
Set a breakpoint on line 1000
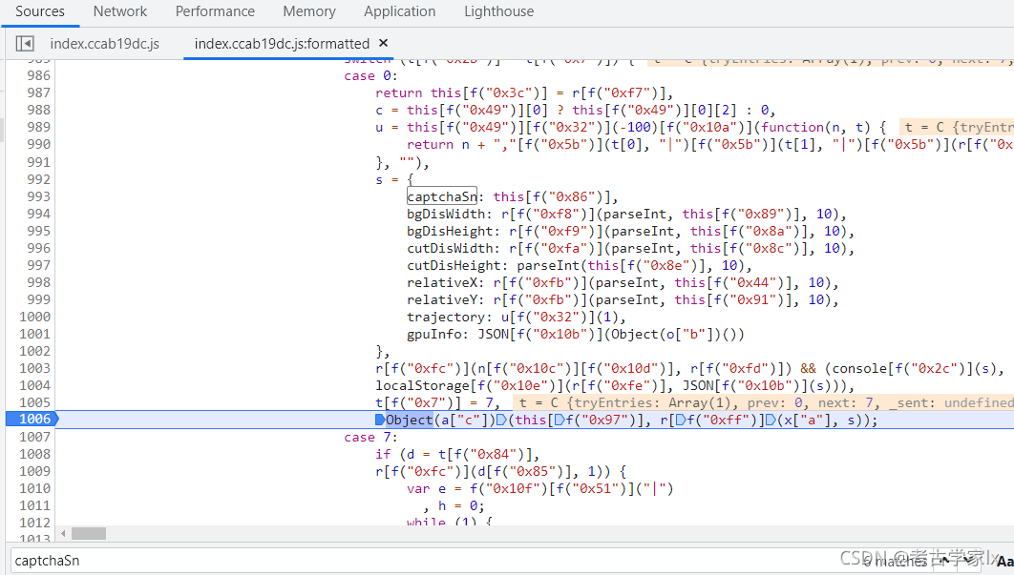tap(34, 317)
